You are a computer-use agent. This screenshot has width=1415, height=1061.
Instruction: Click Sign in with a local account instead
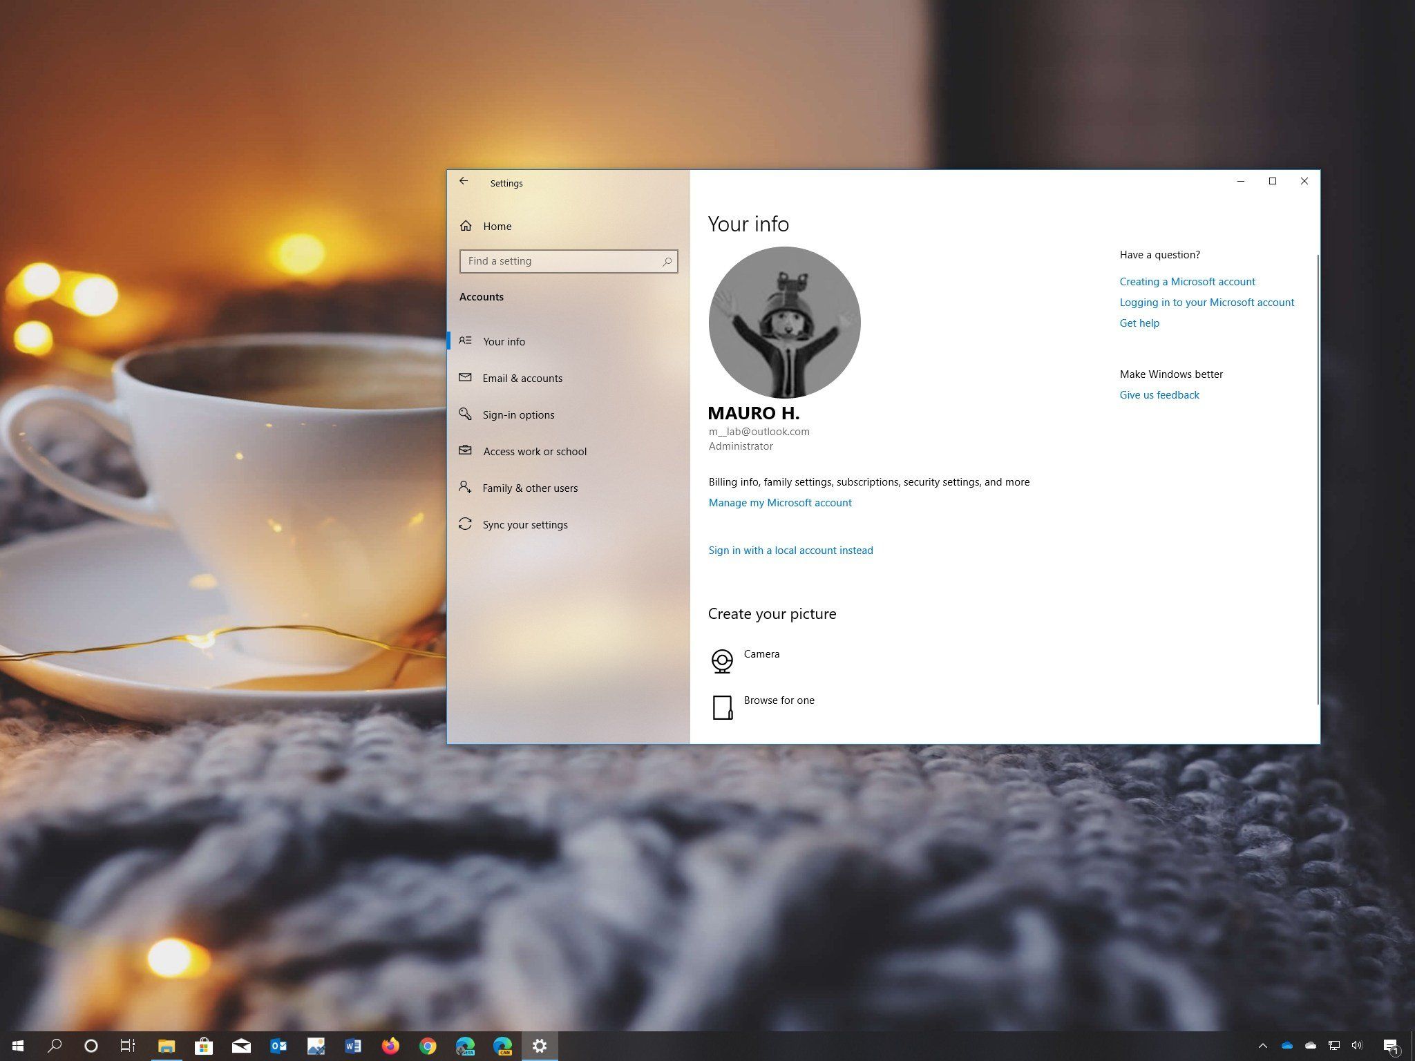(x=790, y=551)
